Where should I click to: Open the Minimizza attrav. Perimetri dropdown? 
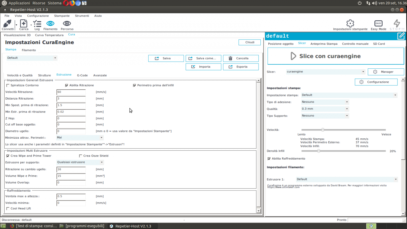(80, 138)
